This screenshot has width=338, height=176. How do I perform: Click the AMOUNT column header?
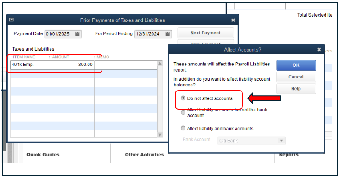pos(61,57)
